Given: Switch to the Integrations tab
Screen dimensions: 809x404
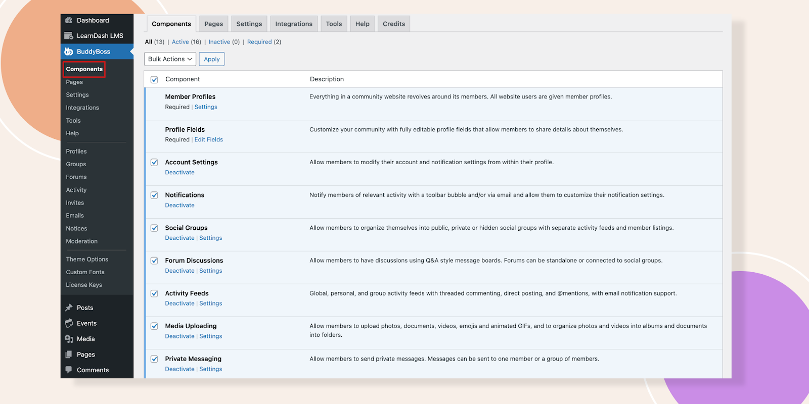Looking at the screenshot, I should 294,24.
